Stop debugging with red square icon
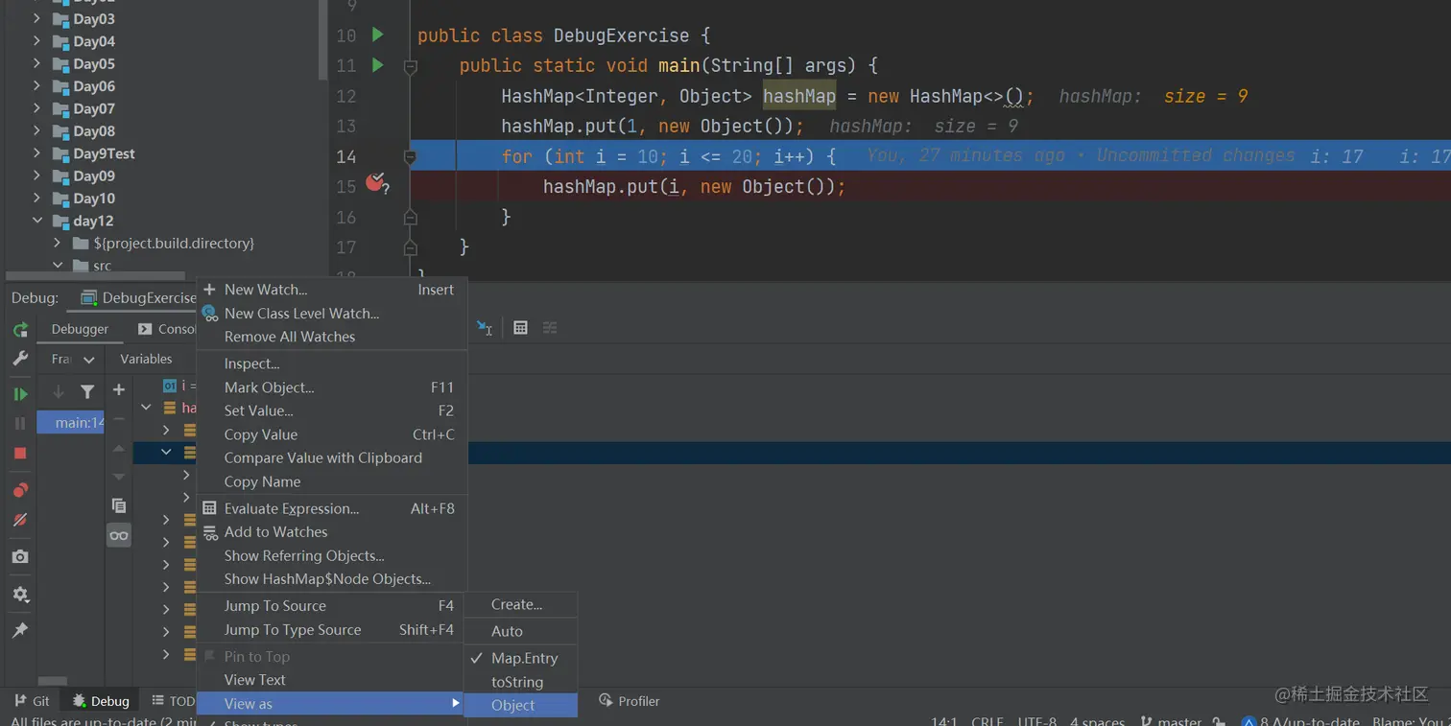This screenshot has height=726, width=1451. tap(20, 453)
